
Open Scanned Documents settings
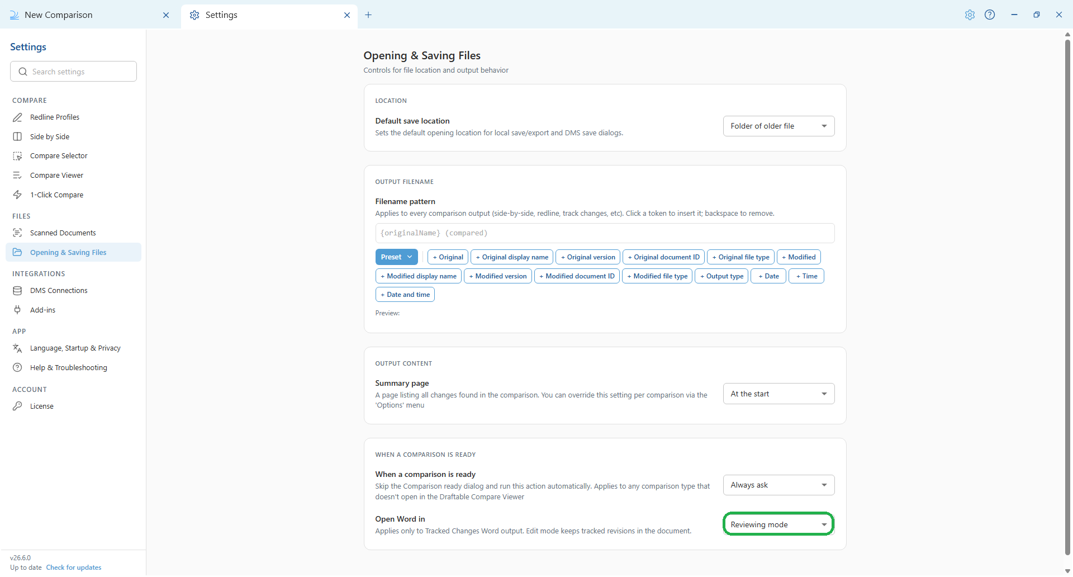(73, 233)
